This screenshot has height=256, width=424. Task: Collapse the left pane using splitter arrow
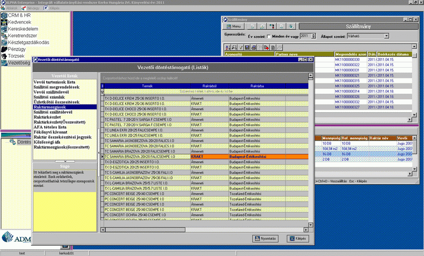coord(99,153)
